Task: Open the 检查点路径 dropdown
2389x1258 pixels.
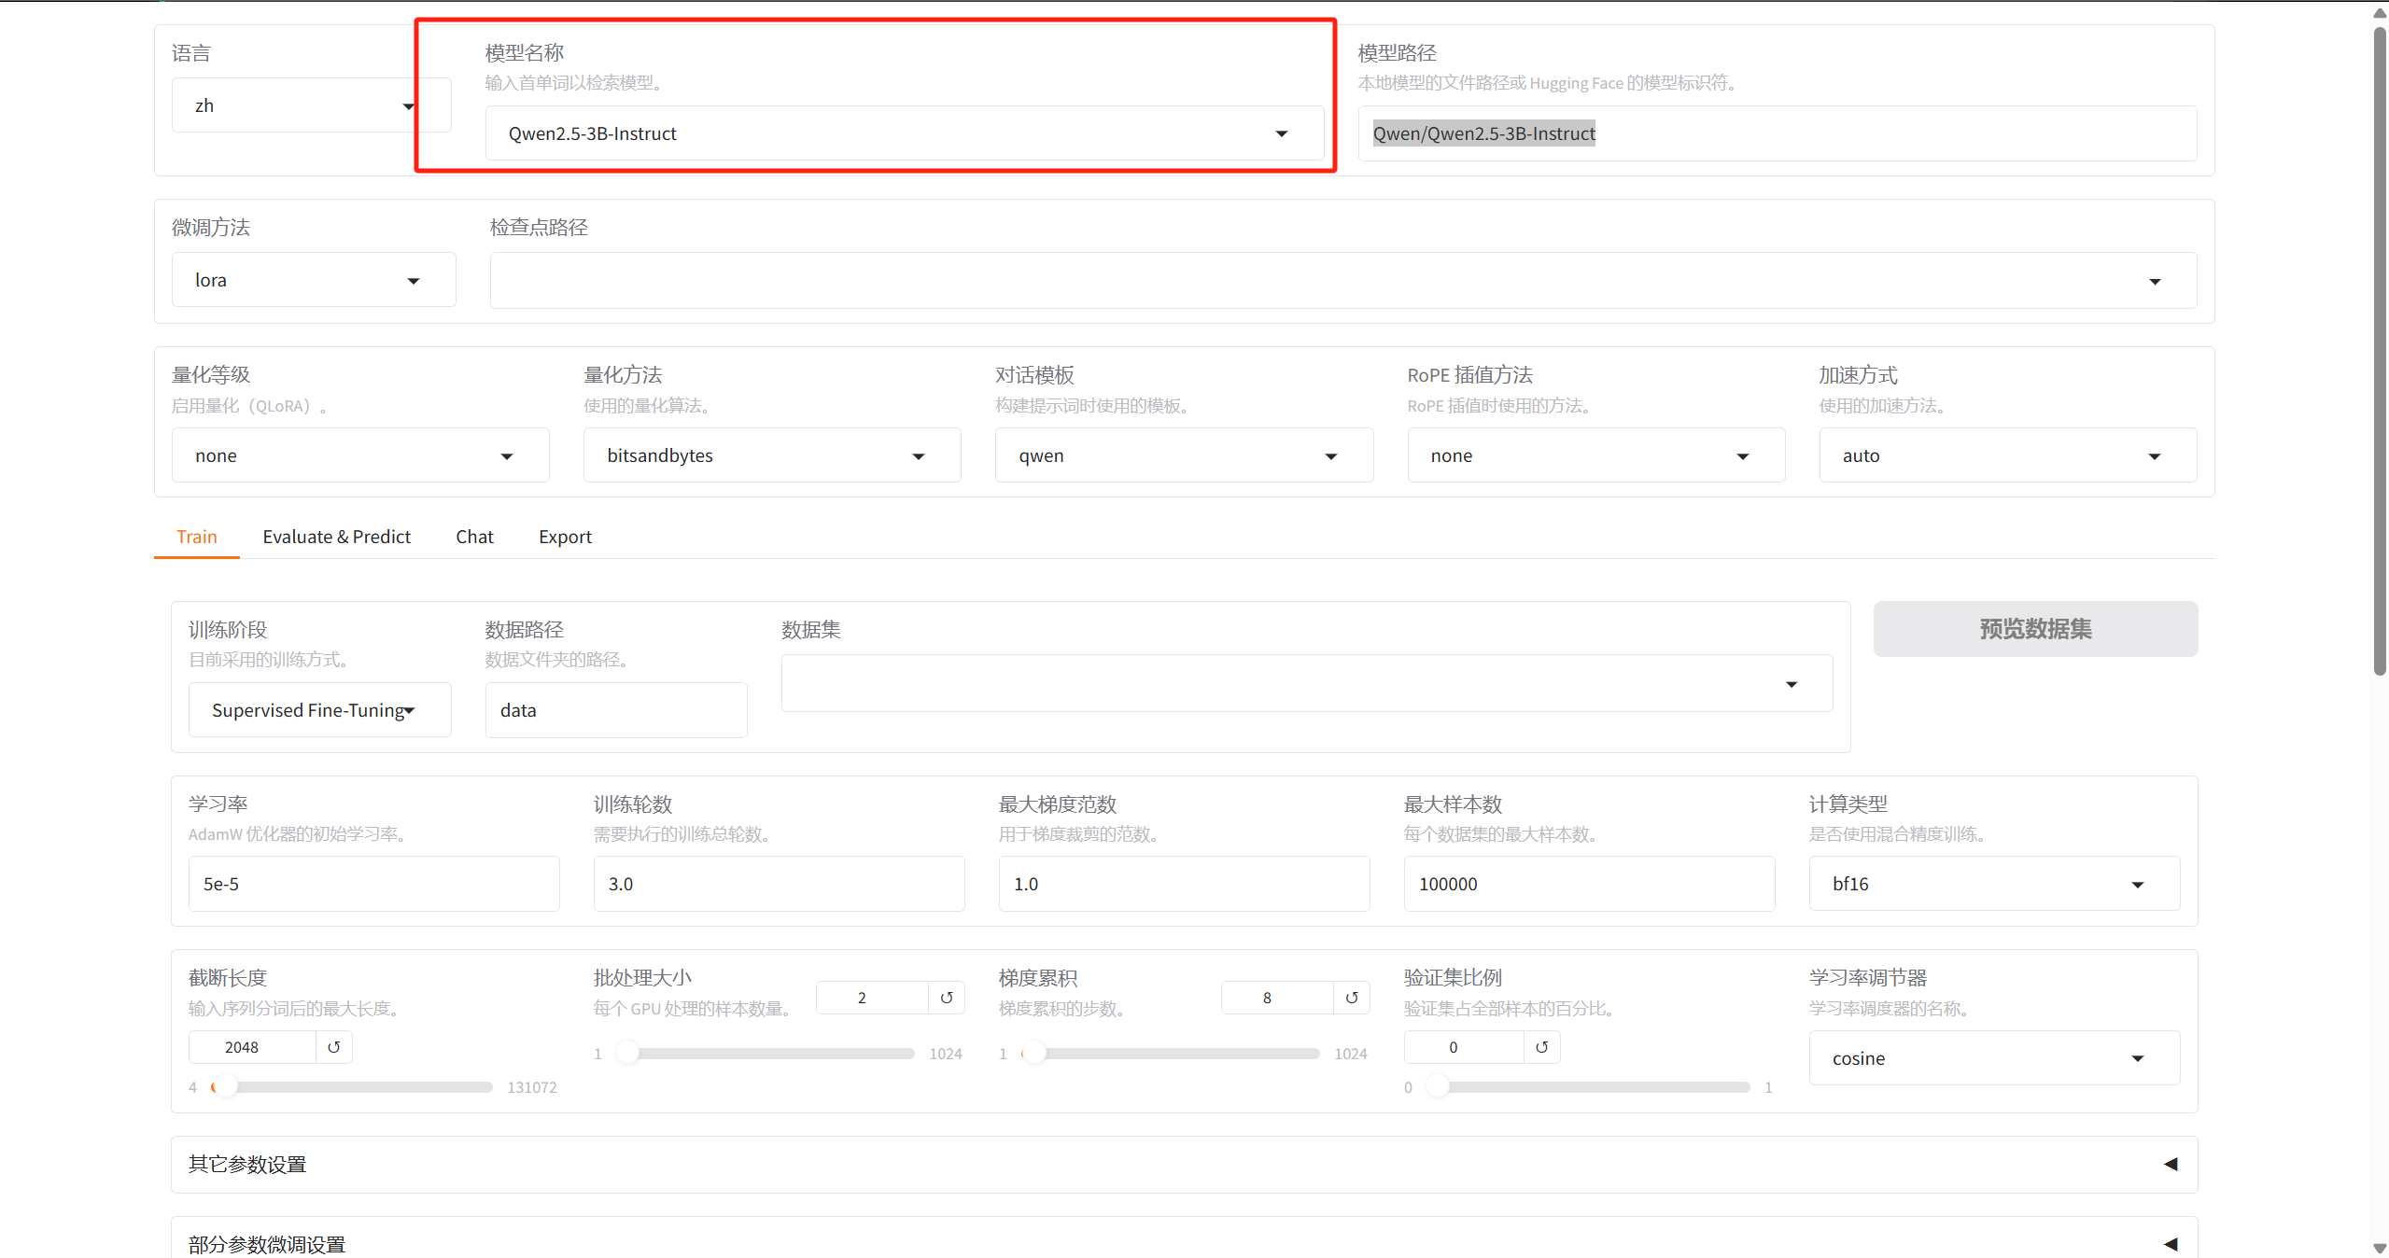Action: tap(1342, 281)
